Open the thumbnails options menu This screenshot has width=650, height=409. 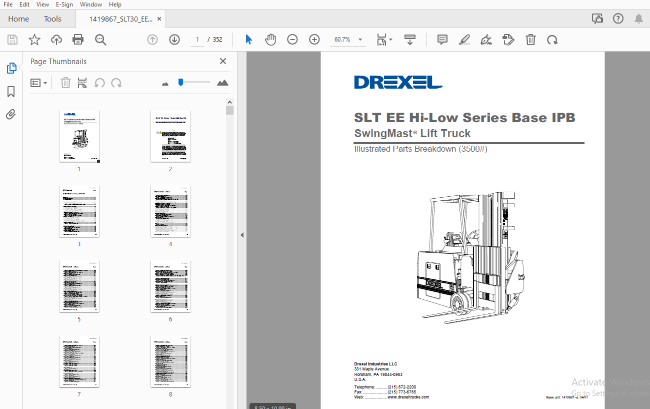pos(38,83)
